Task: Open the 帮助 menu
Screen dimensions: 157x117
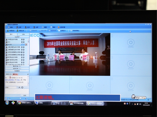Action: (x=53, y=27)
